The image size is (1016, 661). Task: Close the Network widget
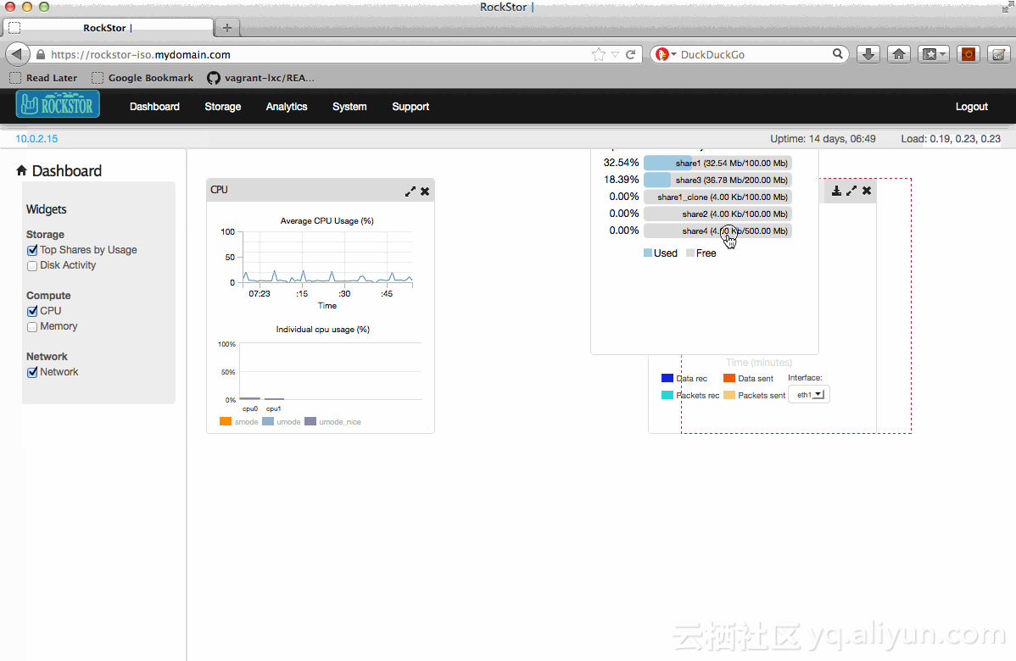click(x=867, y=191)
